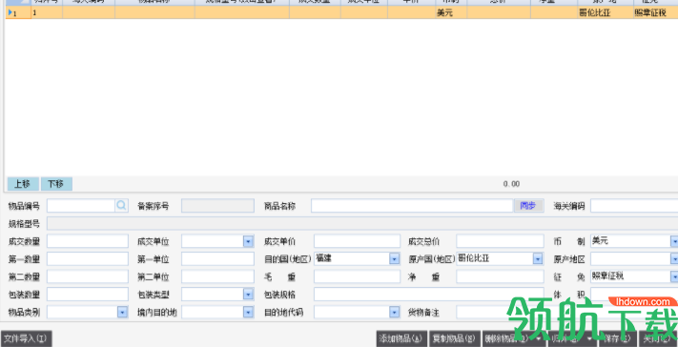Click the magnifier icon beside 物品编号

[121, 206]
